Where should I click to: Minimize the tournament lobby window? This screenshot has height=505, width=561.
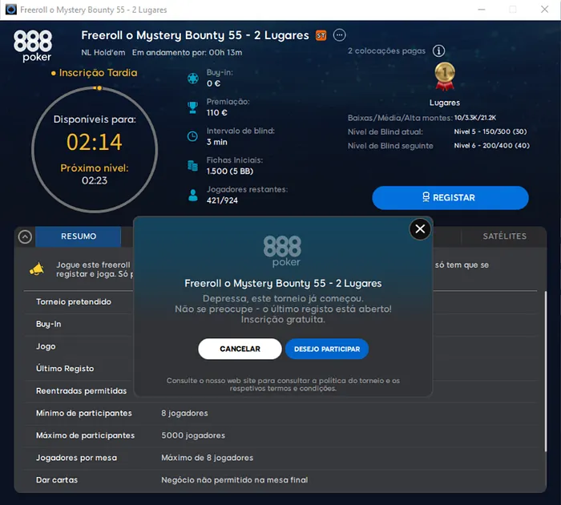click(482, 10)
